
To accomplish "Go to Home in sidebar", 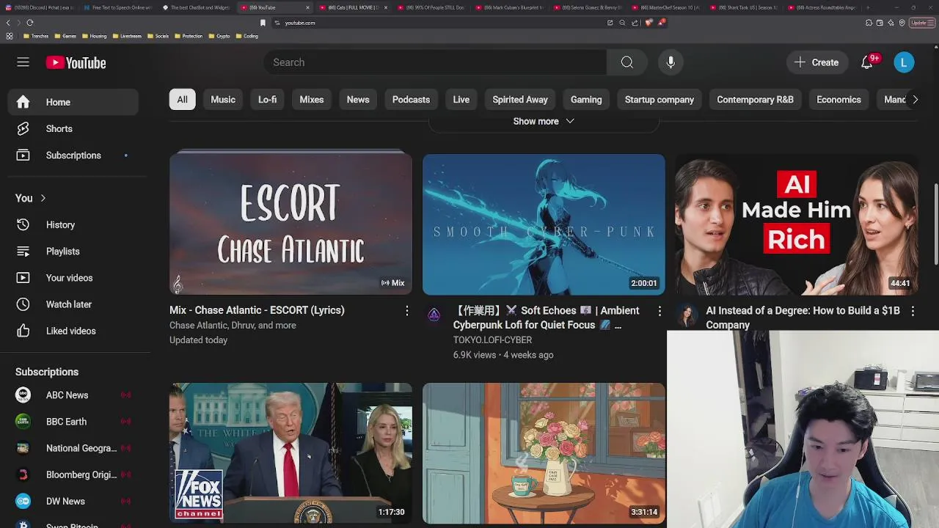I will point(73,102).
